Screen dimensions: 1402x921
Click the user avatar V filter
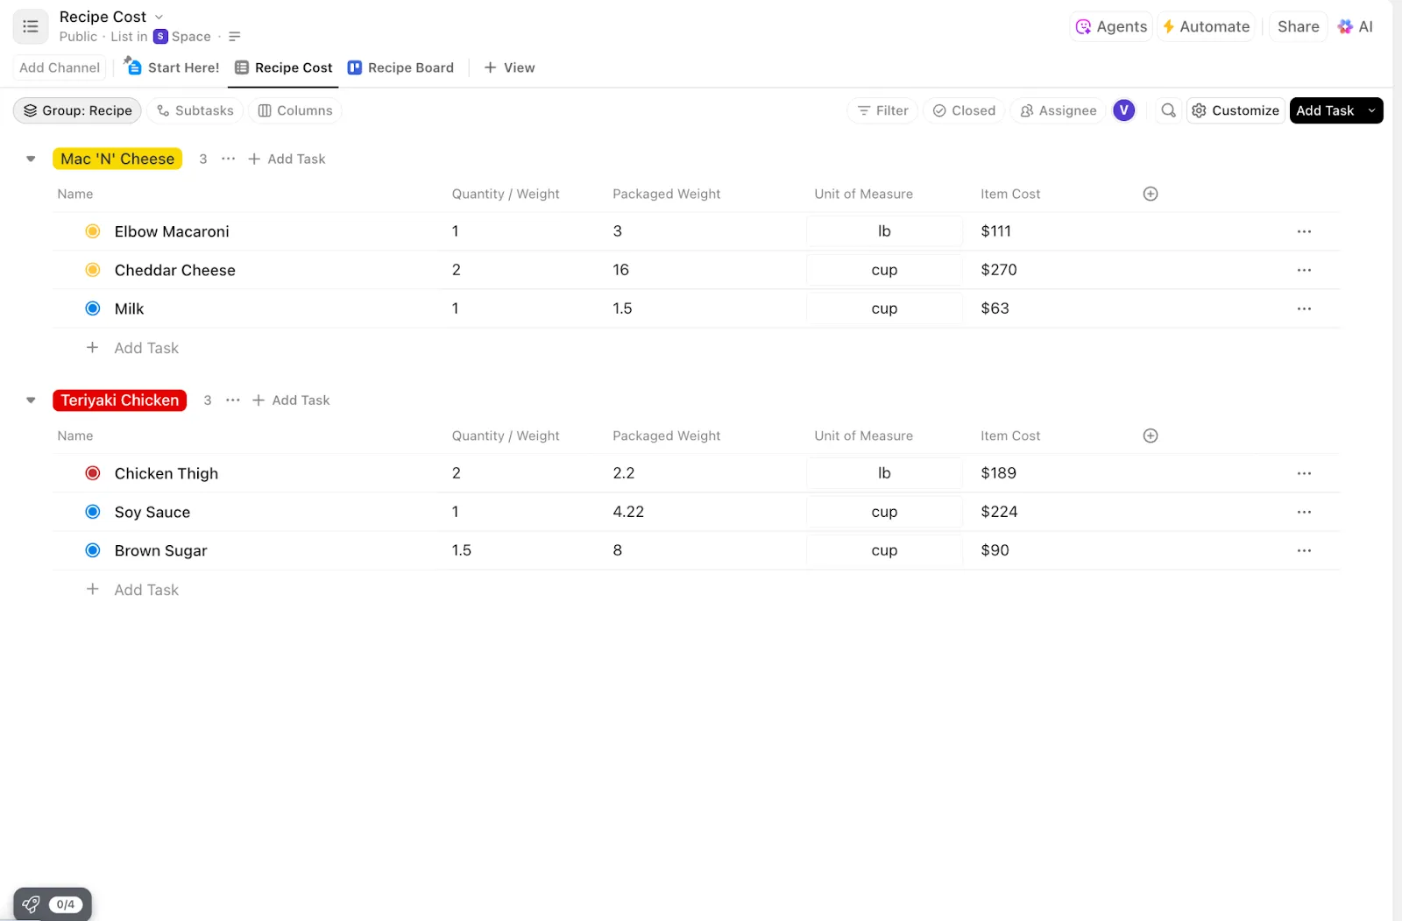tap(1123, 110)
